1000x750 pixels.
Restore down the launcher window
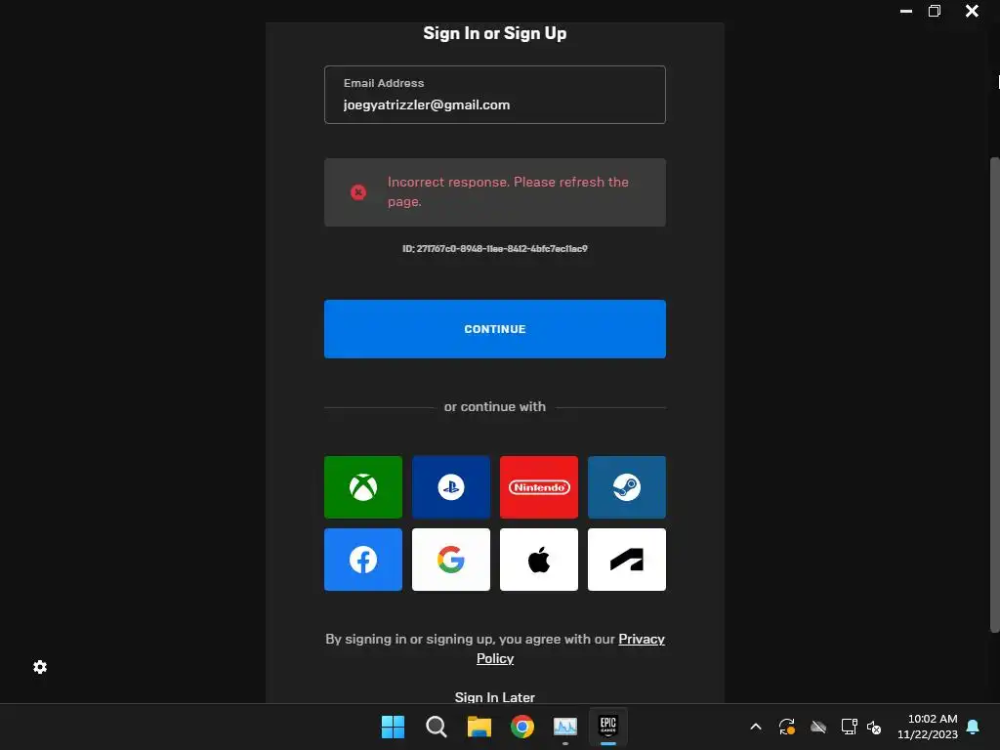(935, 11)
